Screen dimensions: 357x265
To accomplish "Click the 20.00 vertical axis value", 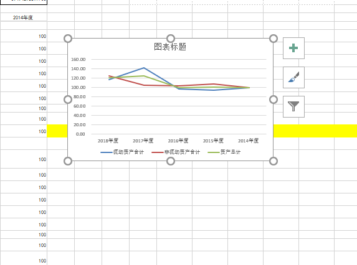I will pos(80,125).
